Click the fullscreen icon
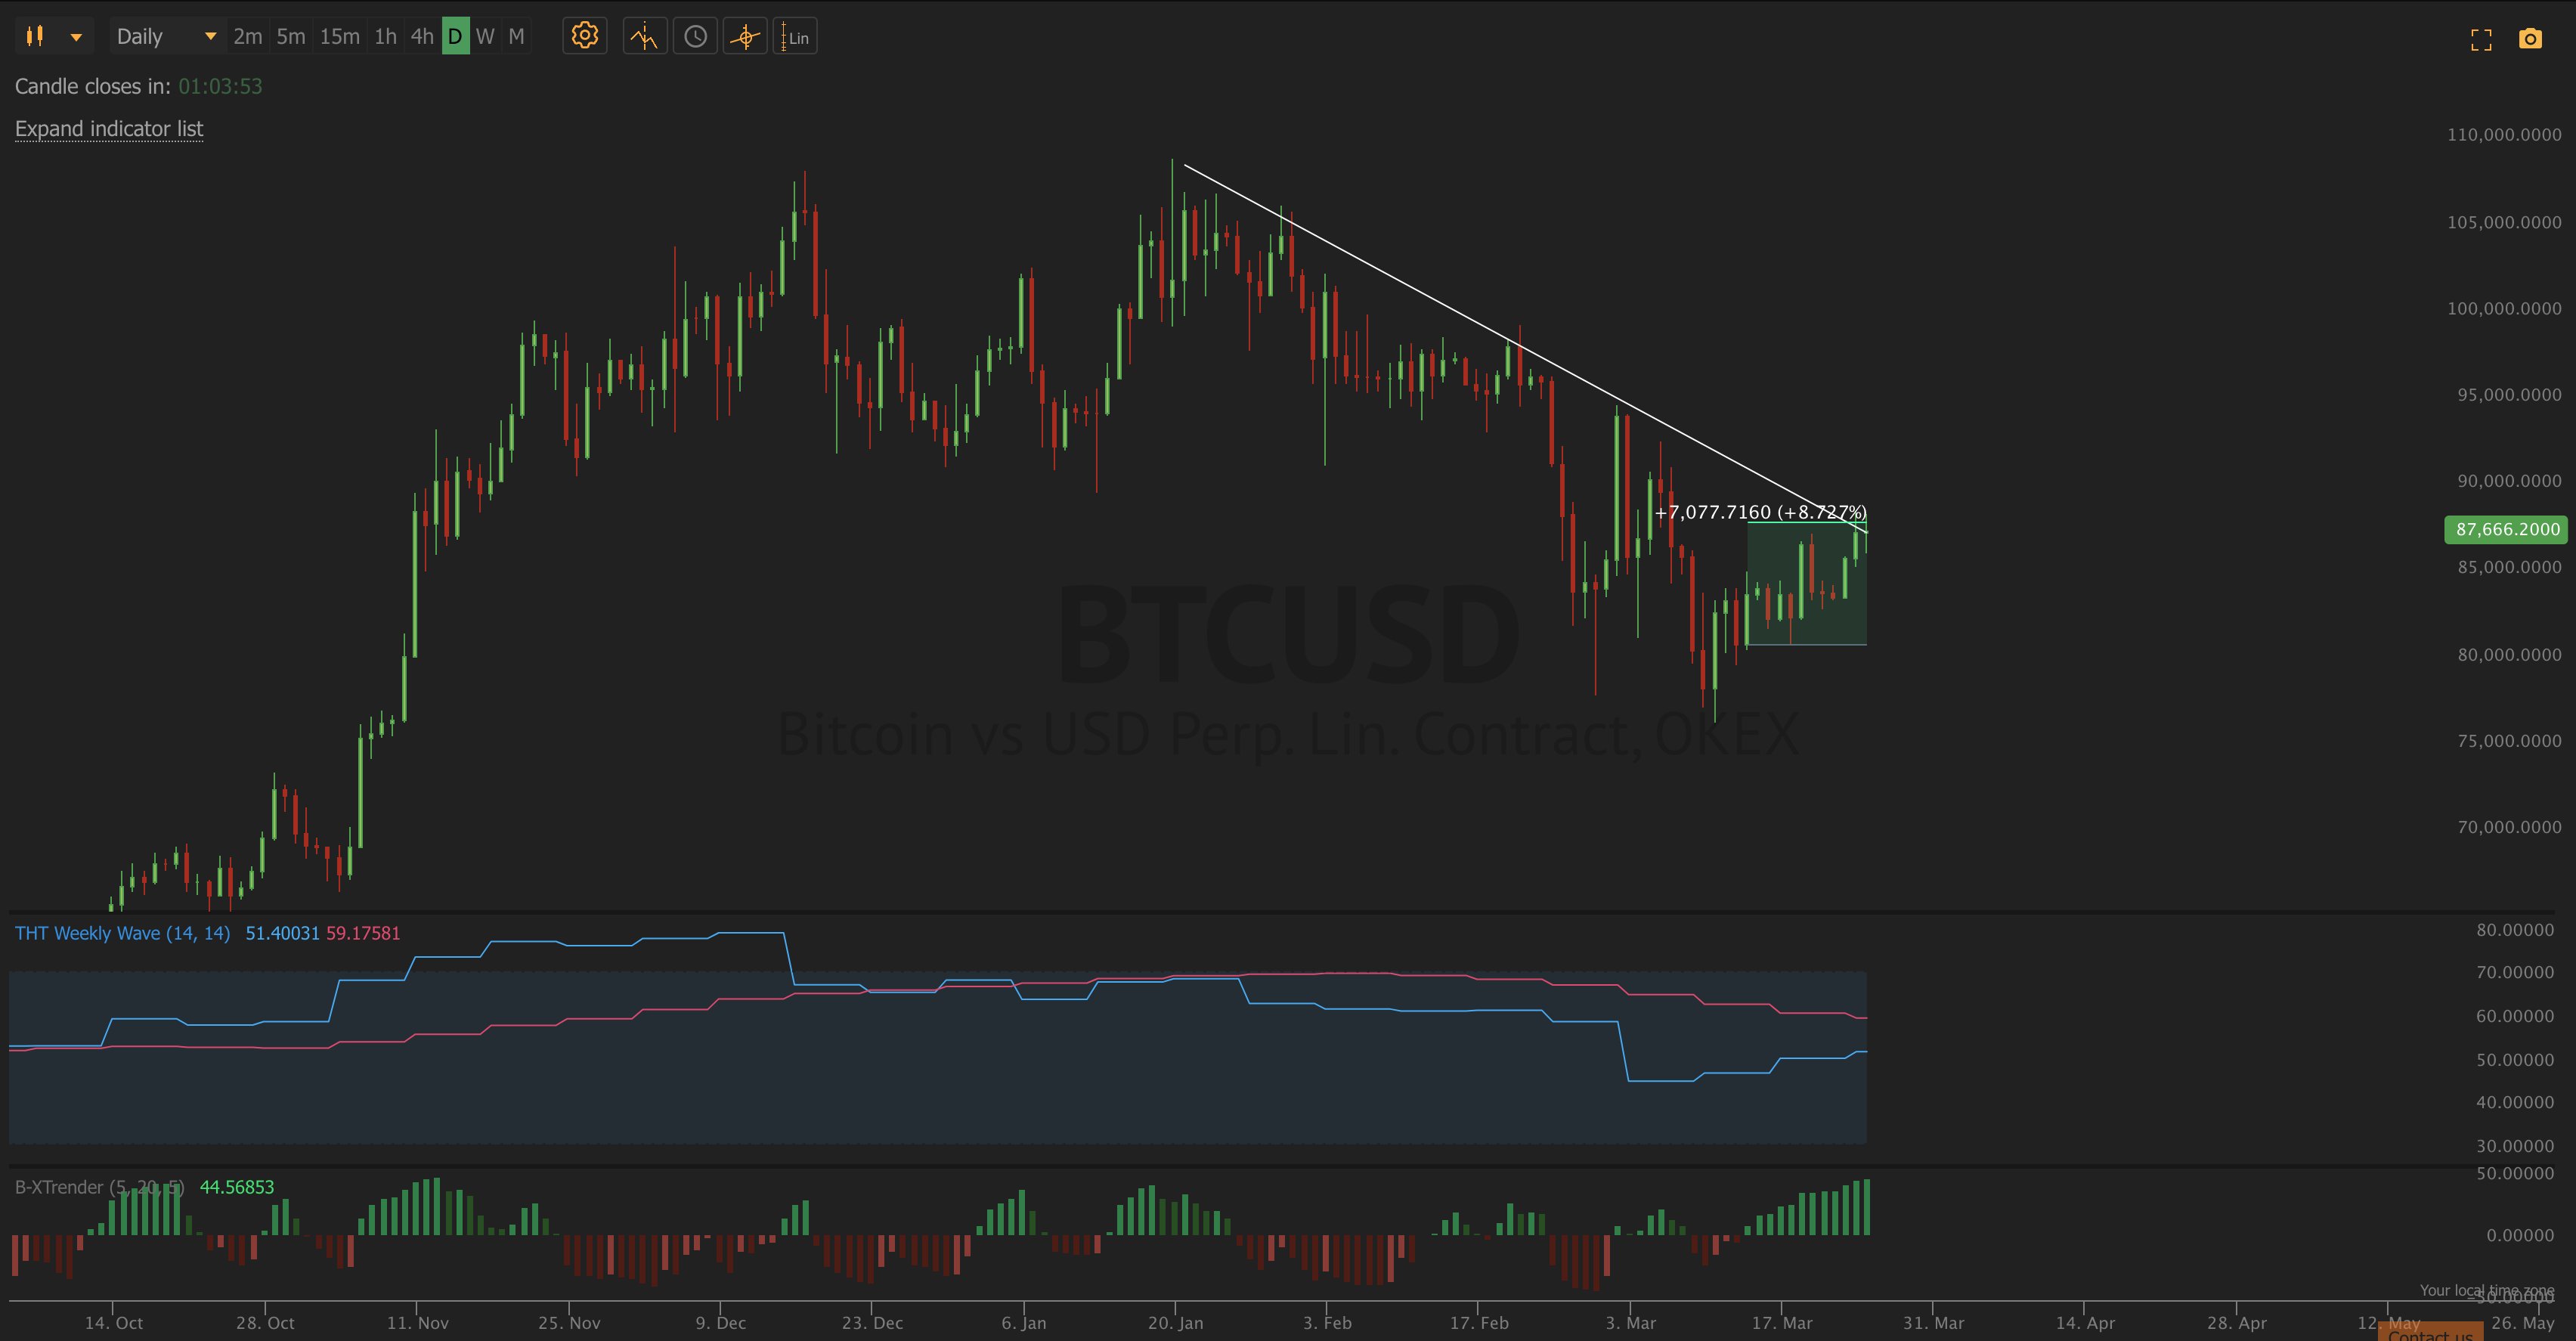2576x1341 pixels. click(x=2481, y=39)
